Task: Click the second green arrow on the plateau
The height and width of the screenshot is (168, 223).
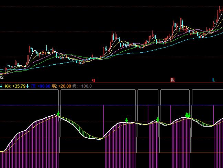Action: pos(126,120)
